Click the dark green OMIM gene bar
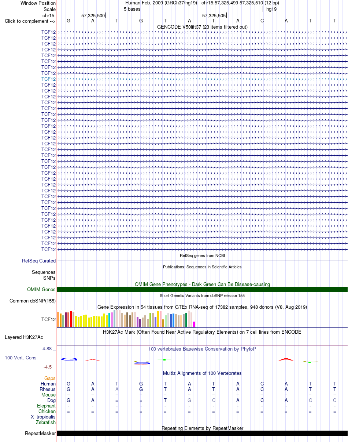The width and height of the screenshot is (348, 442). [202, 290]
